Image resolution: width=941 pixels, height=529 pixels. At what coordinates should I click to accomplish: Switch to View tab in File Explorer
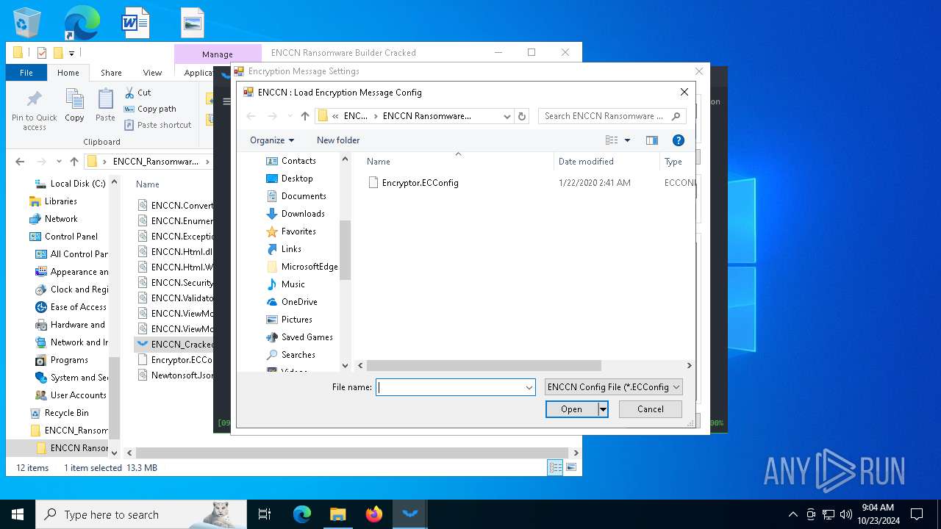coord(152,73)
